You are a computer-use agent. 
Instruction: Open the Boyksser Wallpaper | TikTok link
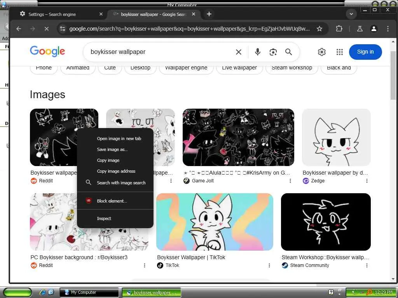pos(191,257)
